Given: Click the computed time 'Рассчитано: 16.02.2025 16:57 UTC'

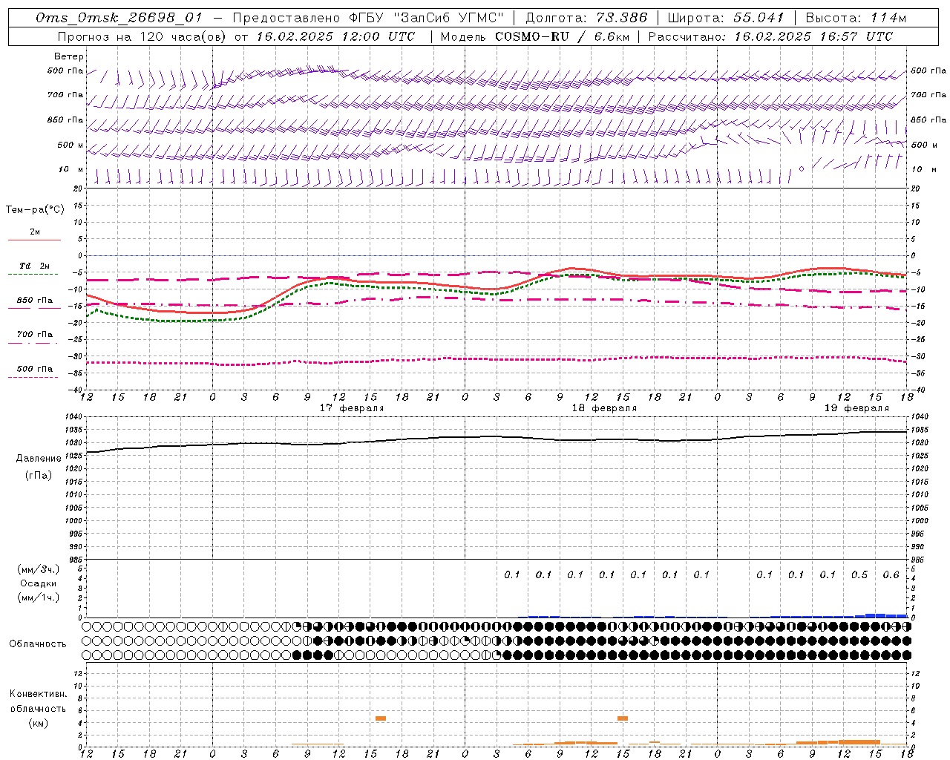Looking at the screenshot, I should click(x=770, y=36).
